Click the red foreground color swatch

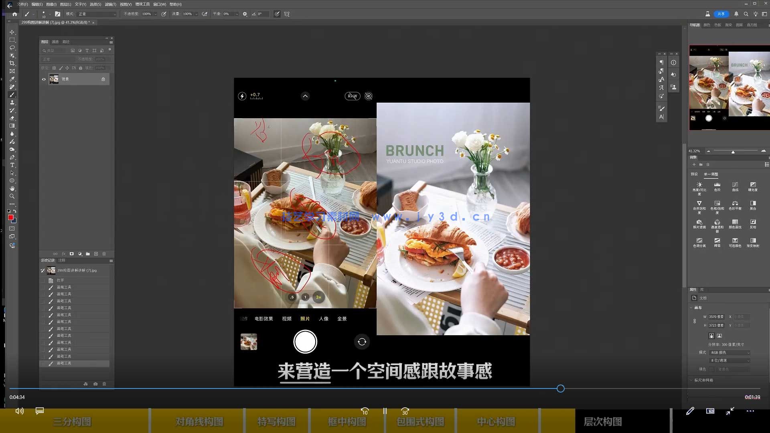click(10, 217)
